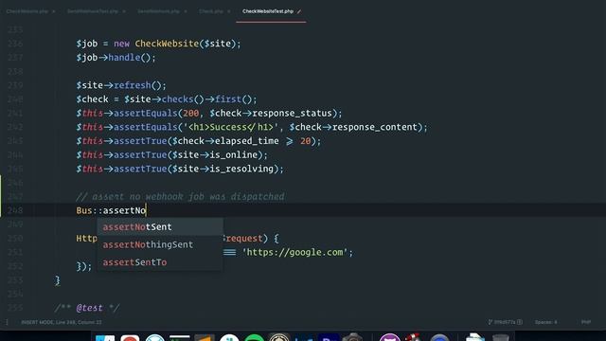Click line number 248 in the gutter
The height and width of the screenshot is (341, 606).
pyautogui.click(x=15, y=210)
